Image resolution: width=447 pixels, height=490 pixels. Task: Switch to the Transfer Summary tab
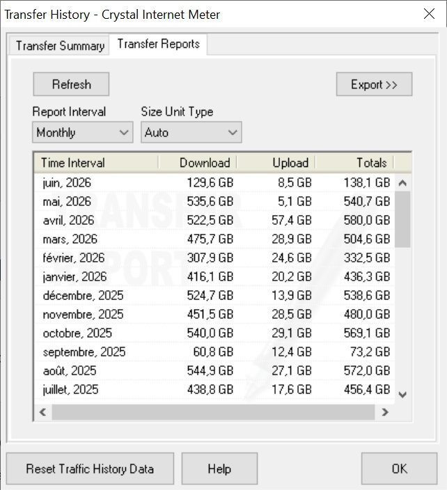point(59,46)
